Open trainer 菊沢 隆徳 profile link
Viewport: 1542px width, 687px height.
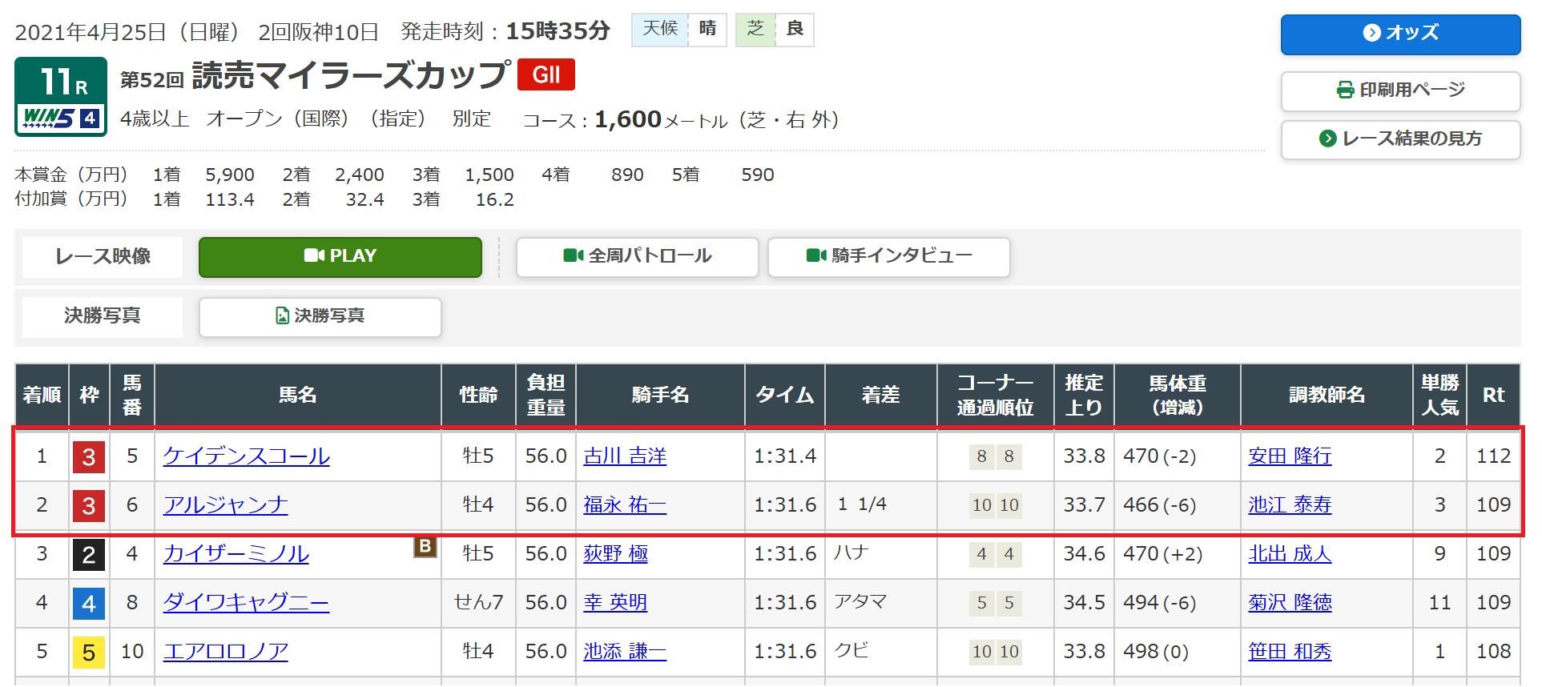1290,603
